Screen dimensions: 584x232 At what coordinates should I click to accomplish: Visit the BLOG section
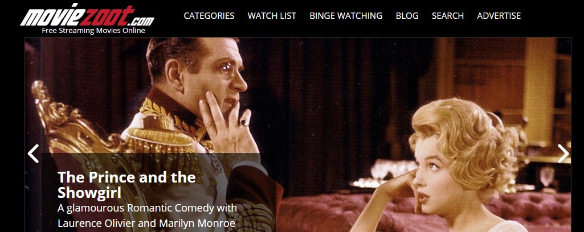tap(407, 15)
